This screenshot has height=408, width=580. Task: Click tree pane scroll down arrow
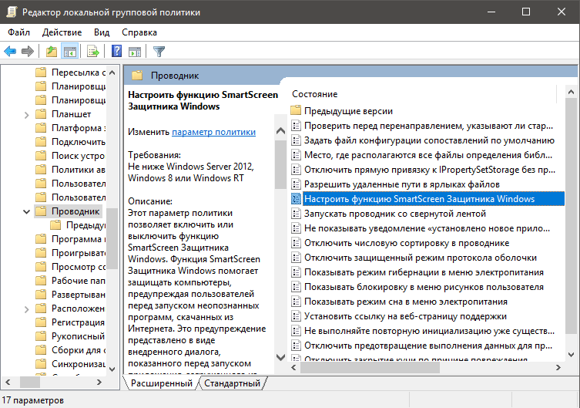coord(112,369)
